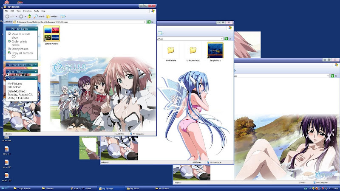
Task: Open the Help menu in My Pictures
Action: tap(43, 11)
